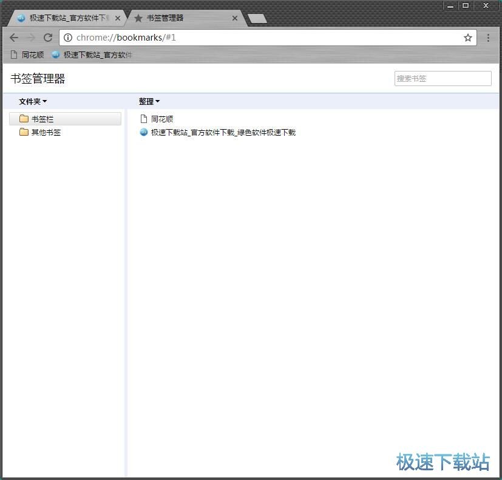502x480 pixels.
Task: Close the 极速下载站 tab
Action: coord(118,18)
